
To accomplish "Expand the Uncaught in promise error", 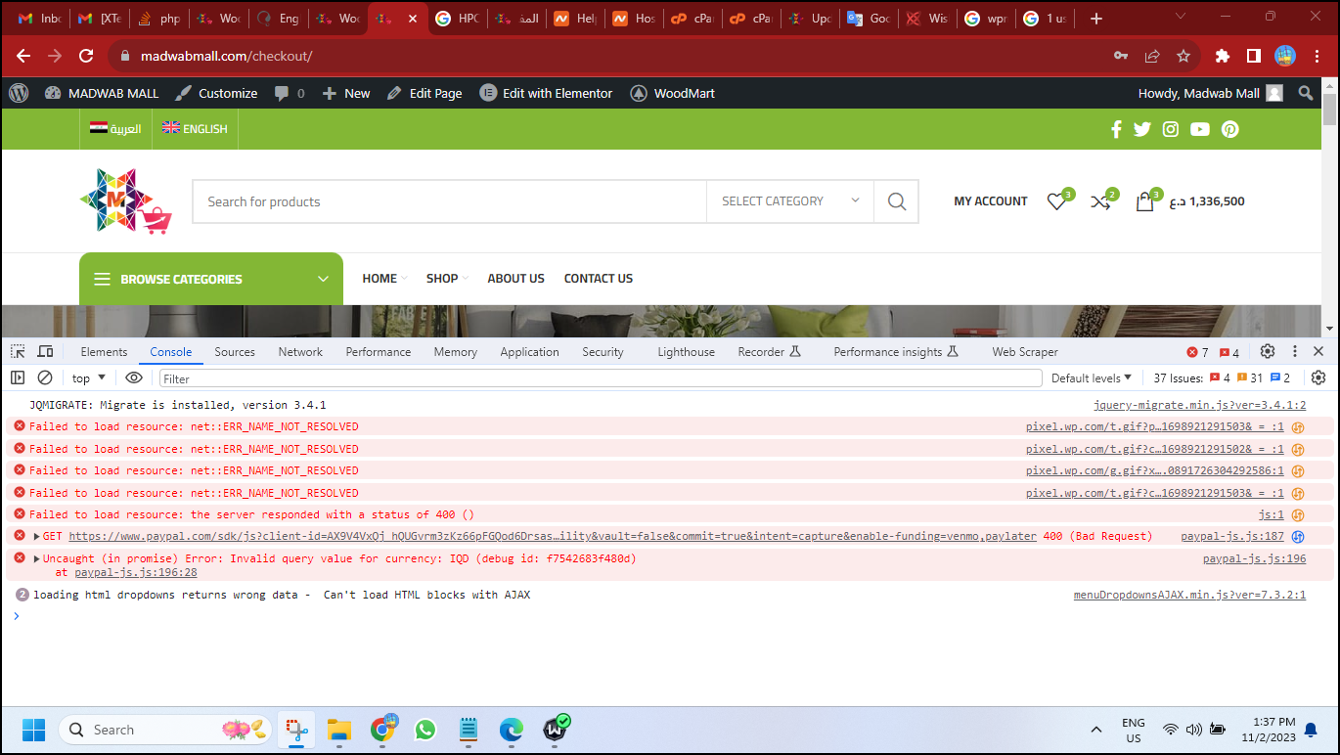I will click(x=37, y=559).
